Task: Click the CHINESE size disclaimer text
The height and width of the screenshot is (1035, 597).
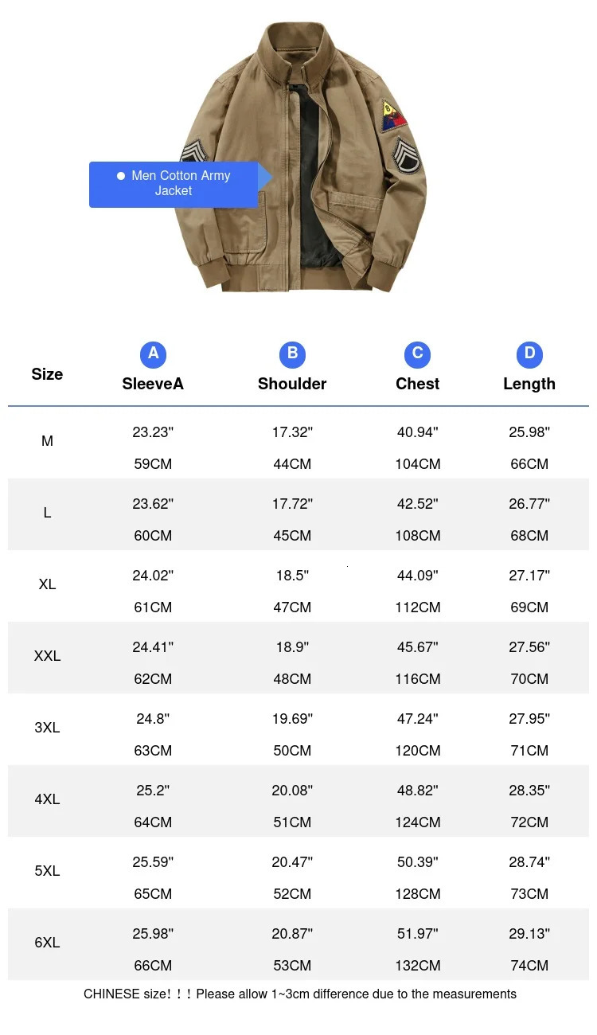Action: tap(299, 994)
